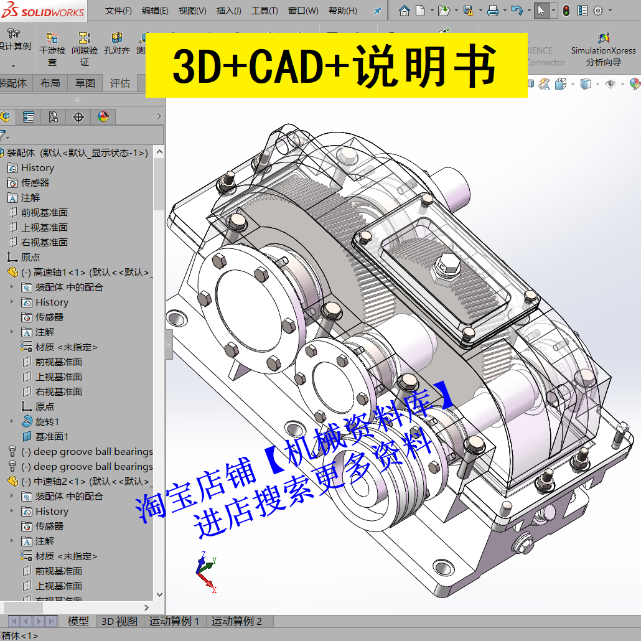641x641 pixels.
Task: Select 原点 in the feature tree
Action: tap(27, 256)
